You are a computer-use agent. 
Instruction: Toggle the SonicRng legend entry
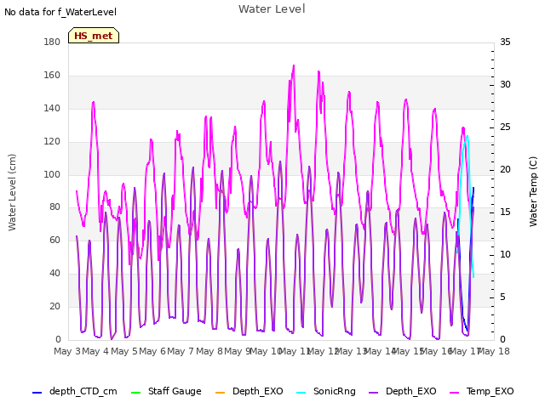click(x=326, y=391)
